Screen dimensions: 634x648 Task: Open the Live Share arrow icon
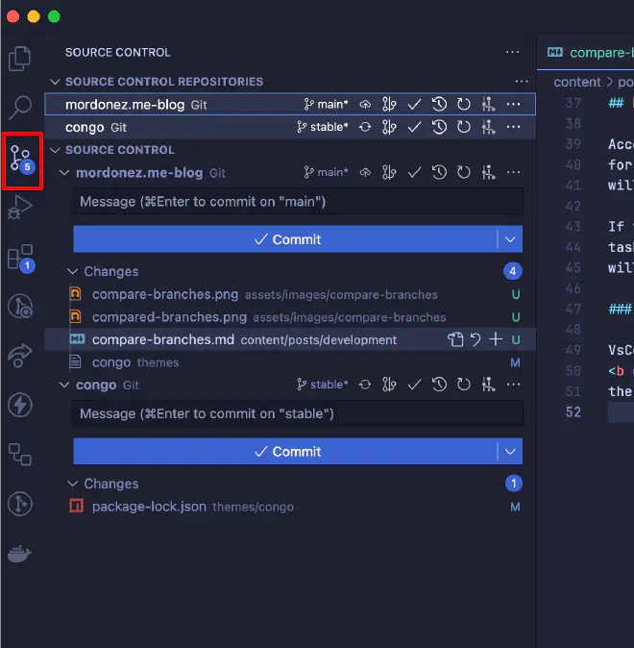point(19,355)
